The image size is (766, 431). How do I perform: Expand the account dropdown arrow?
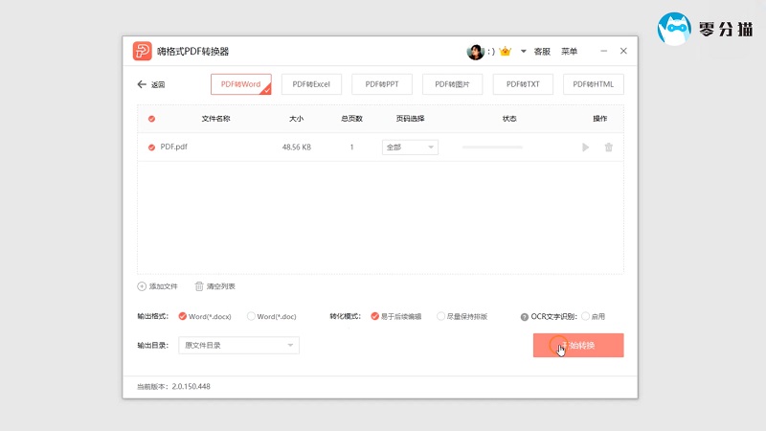point(523,52)
